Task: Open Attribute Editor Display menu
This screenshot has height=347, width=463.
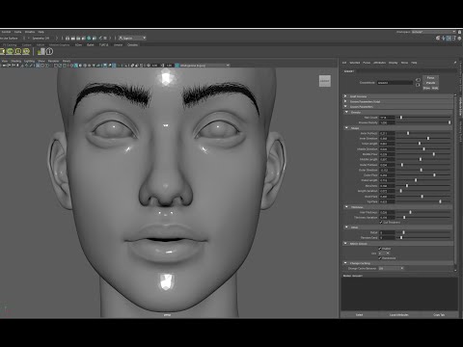Action: pos(394,63)
